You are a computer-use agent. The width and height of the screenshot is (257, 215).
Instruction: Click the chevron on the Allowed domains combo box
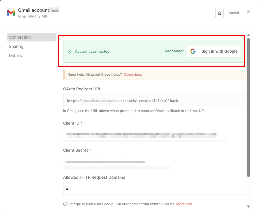click(x=242, y=189)
